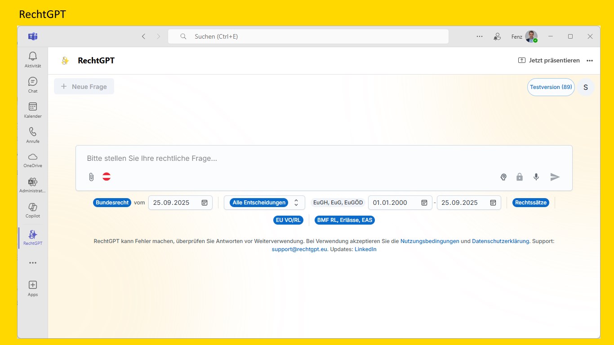Send the question with the arrow icon
The image size is (614, 345).
click(x=555, y=177)
